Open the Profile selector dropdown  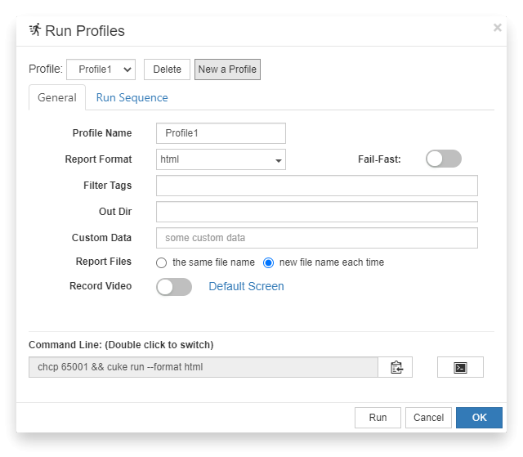point(101,69)
